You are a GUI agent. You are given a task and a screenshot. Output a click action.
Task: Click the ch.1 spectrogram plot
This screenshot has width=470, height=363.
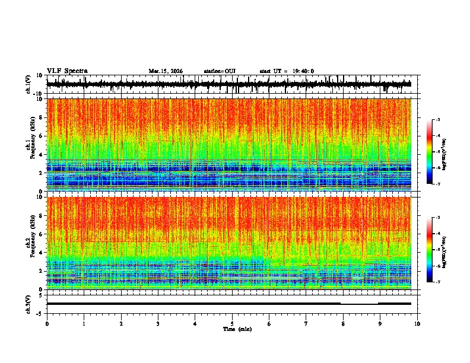229,145
